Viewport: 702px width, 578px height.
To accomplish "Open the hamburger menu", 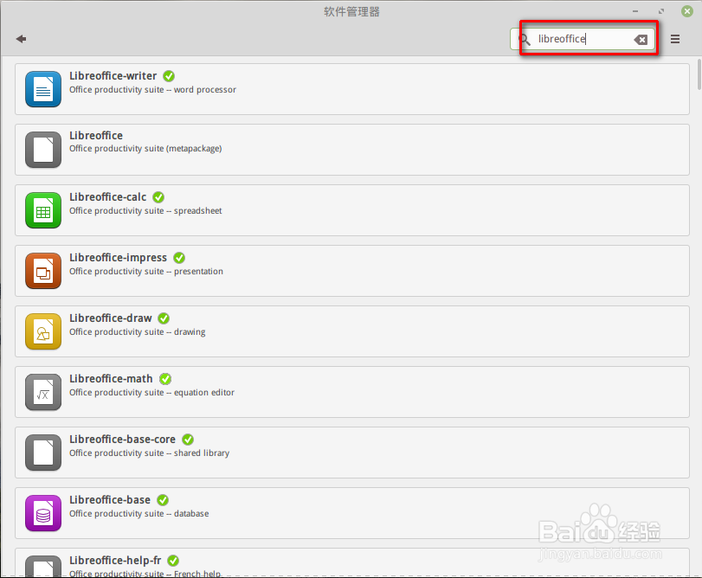I will tap(674, 39).
